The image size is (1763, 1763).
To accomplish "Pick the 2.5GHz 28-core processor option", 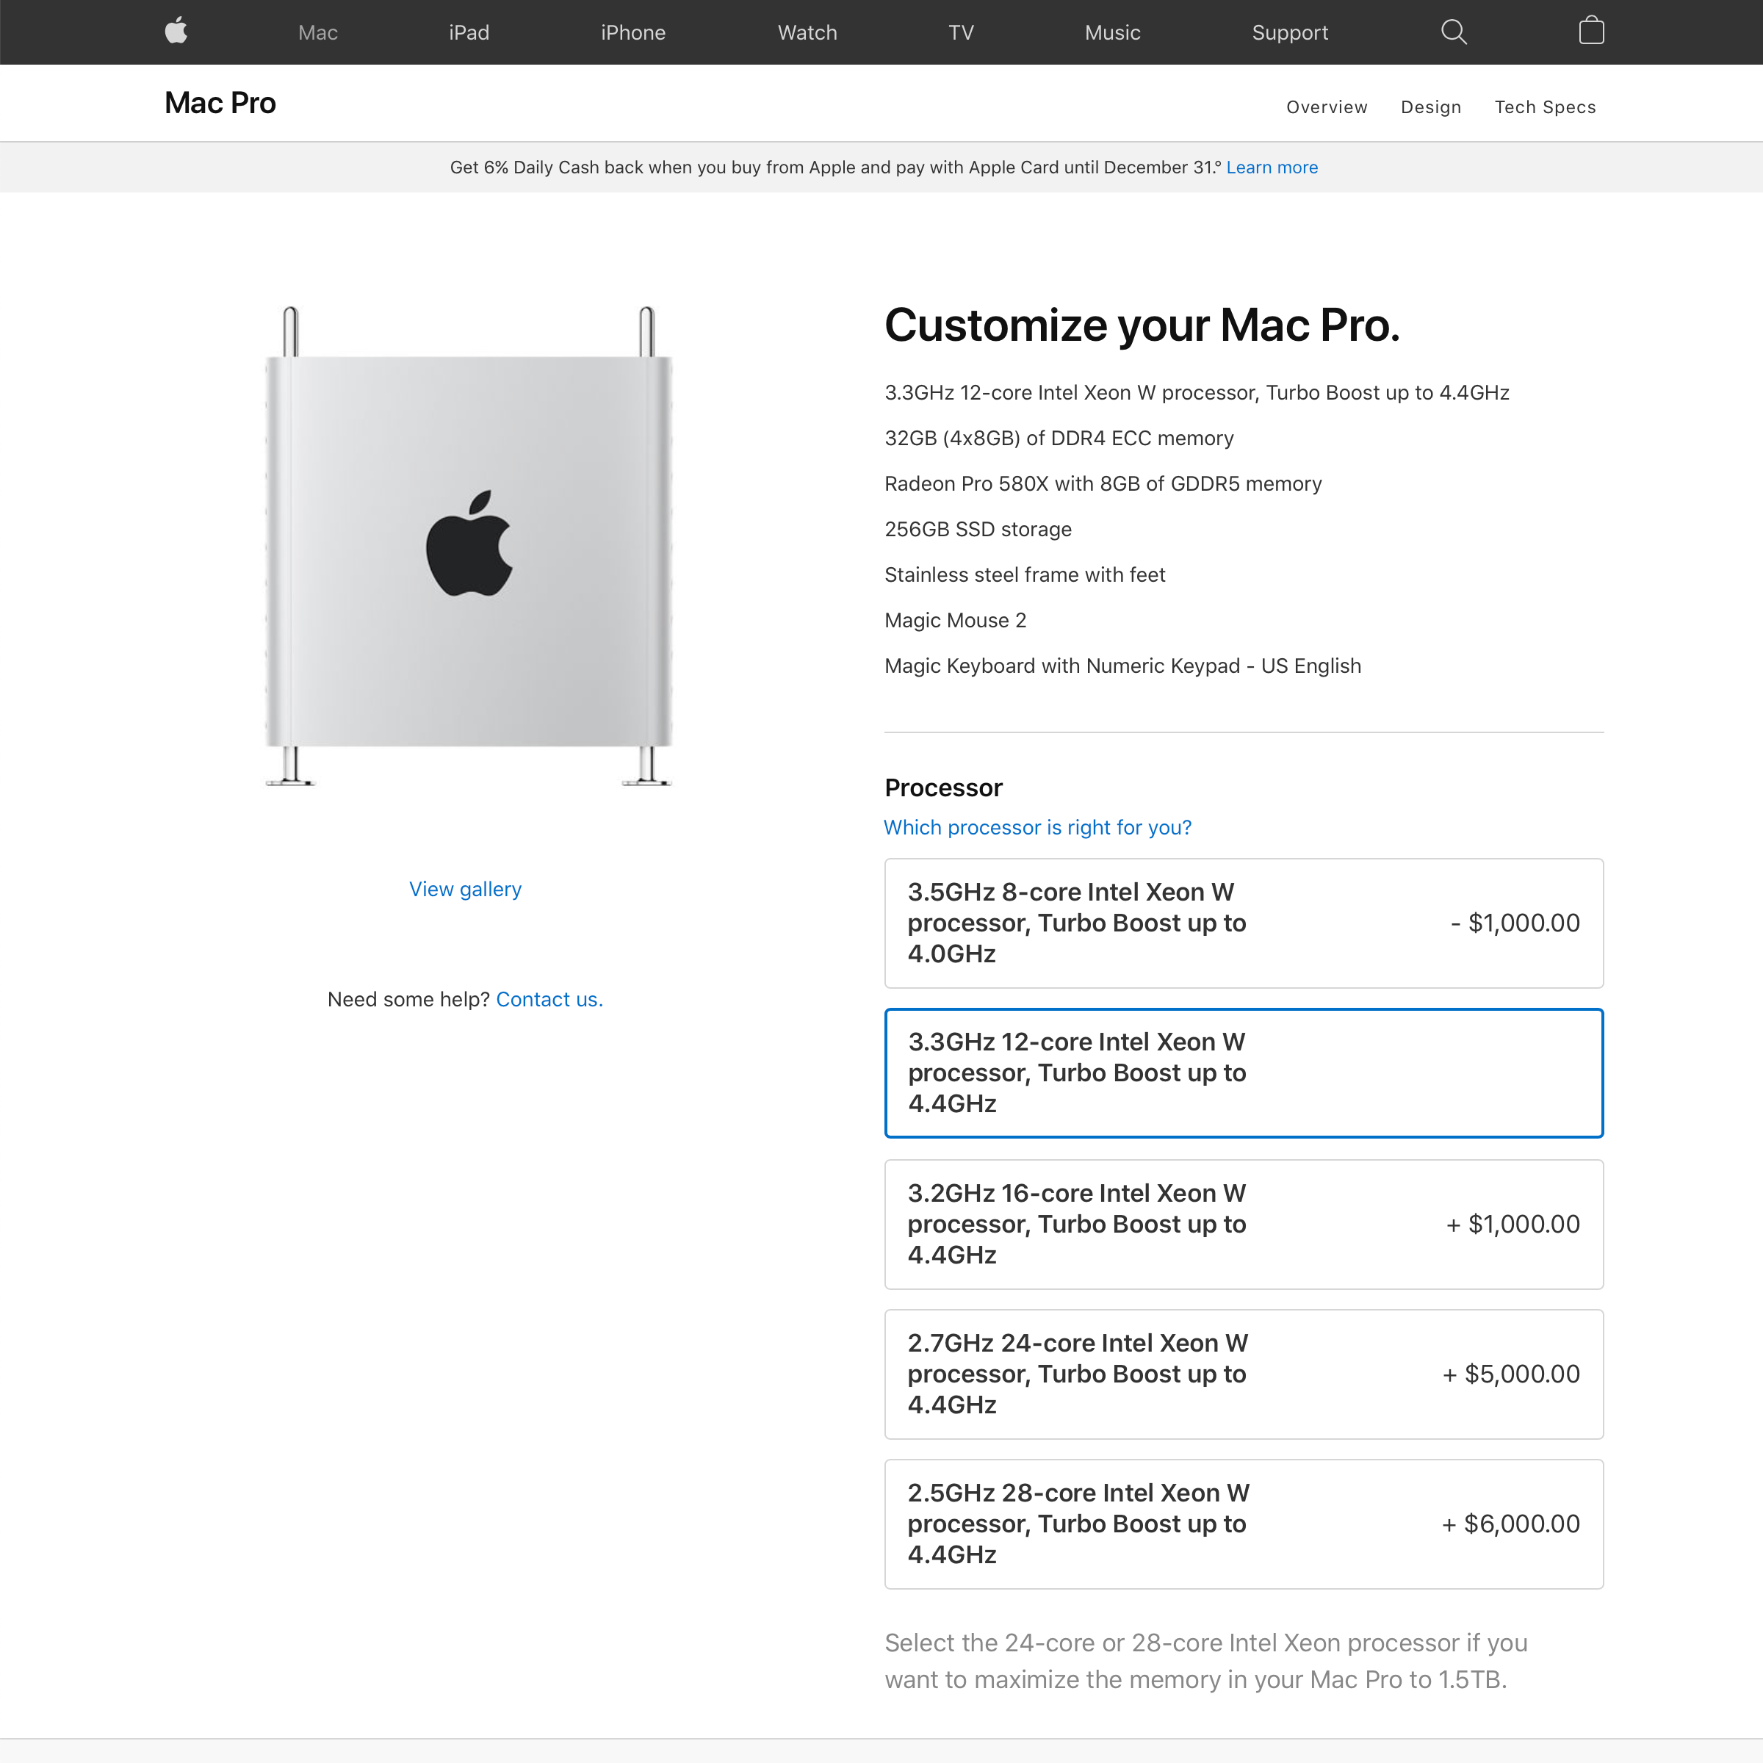I will tap(1244, 1524).
